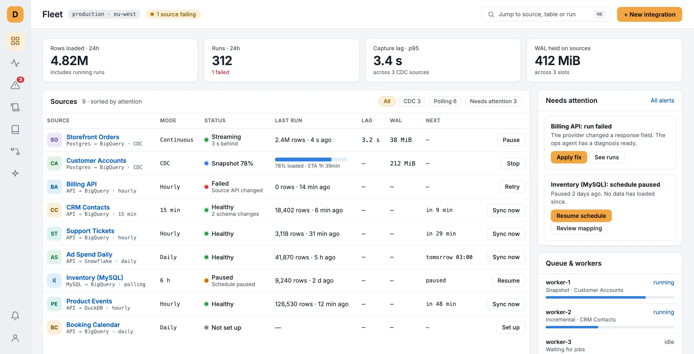Click the LAST RUN column header

[x=288, y=121]
